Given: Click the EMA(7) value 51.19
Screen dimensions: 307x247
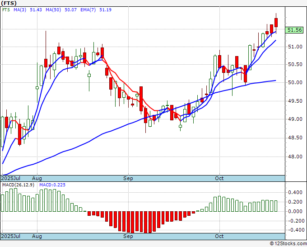Looking at the screenshot, I should coord(105,10).
